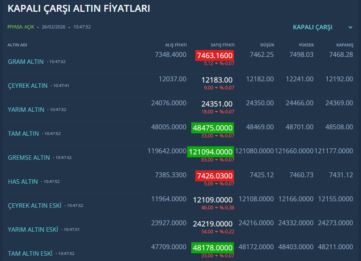361x261 pixels.
Task: Click the green TAM ALTIN price 48475.0000
Action: coord(212,128)
